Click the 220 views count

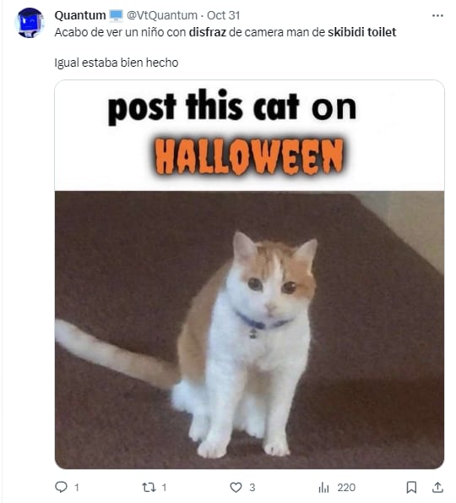pos(346,488)
